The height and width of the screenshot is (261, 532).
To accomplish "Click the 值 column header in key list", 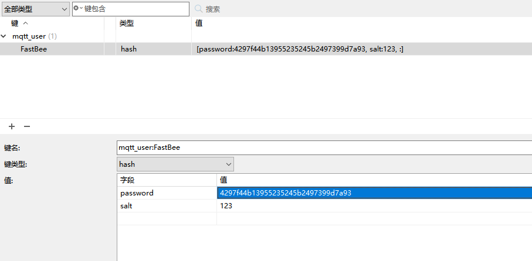I will 362,23.
